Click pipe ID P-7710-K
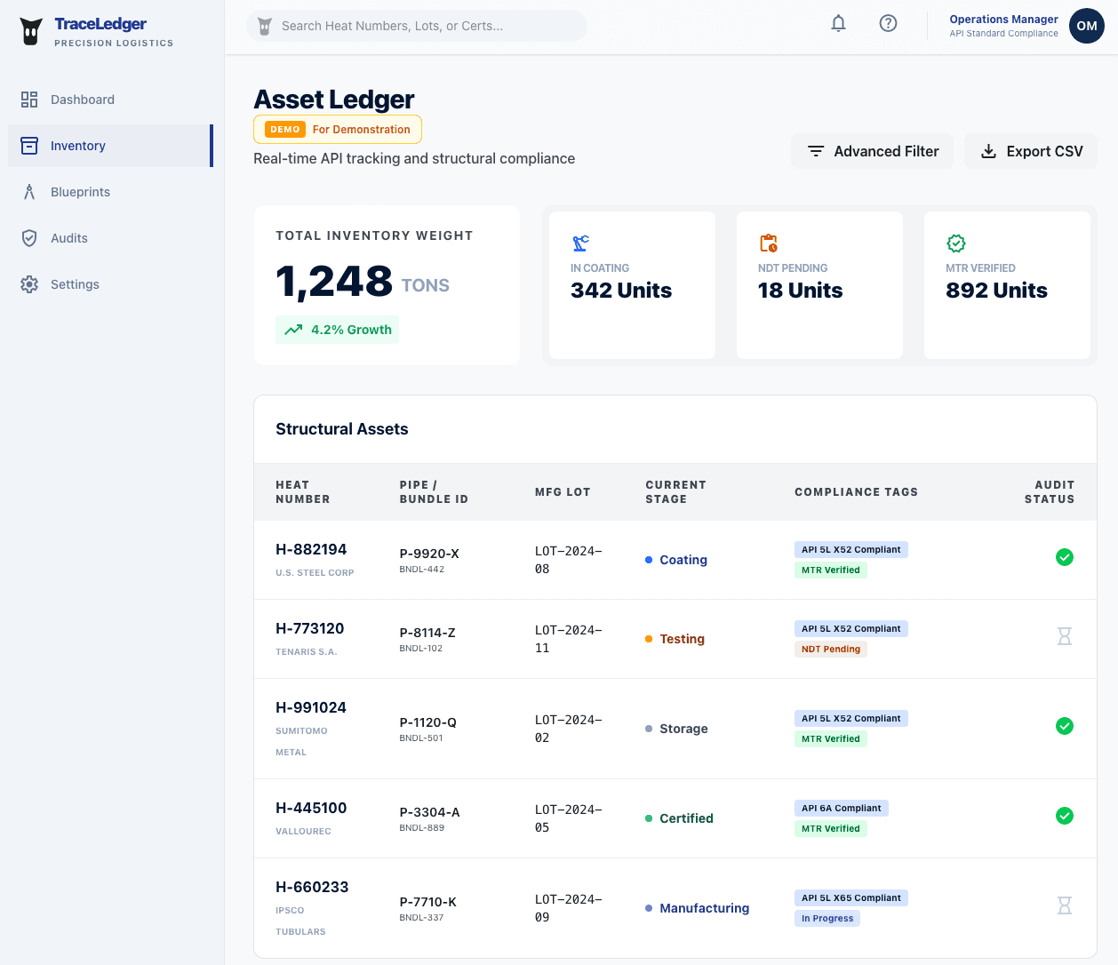 tap(428, 902)
